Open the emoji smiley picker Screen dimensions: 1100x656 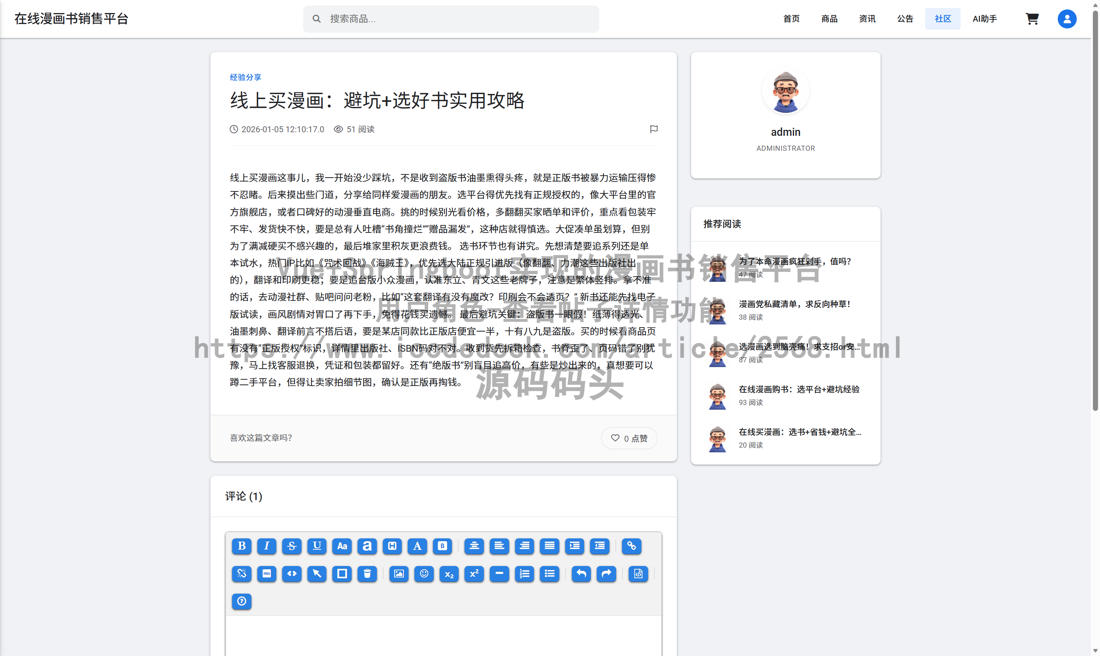coord(424,574)
